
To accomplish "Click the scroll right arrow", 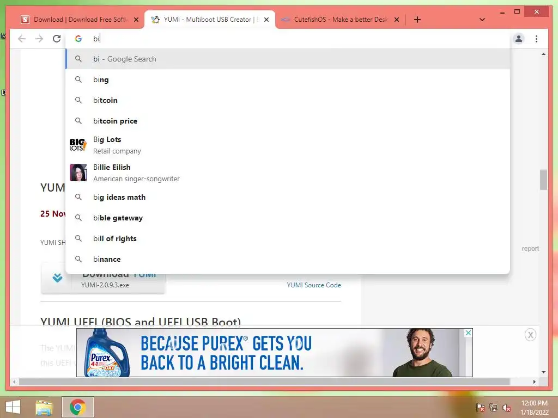I will click(x=535, y=382).
